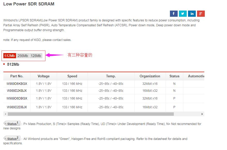Click the Organization column header
Viewport: 227px width, 150px height.
coord(150,76)
